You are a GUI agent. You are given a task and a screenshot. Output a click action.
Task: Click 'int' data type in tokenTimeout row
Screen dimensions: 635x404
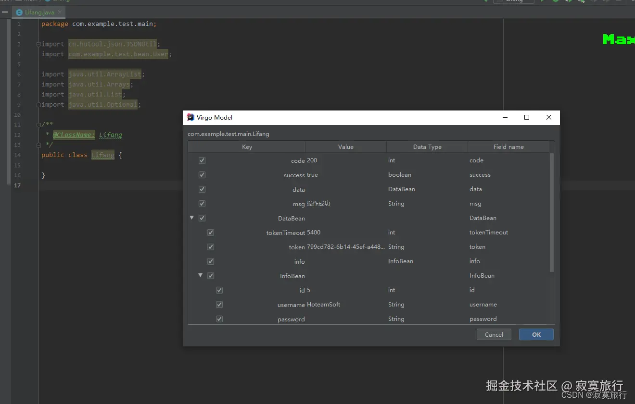pyautogui.click(x=392, y=233)
